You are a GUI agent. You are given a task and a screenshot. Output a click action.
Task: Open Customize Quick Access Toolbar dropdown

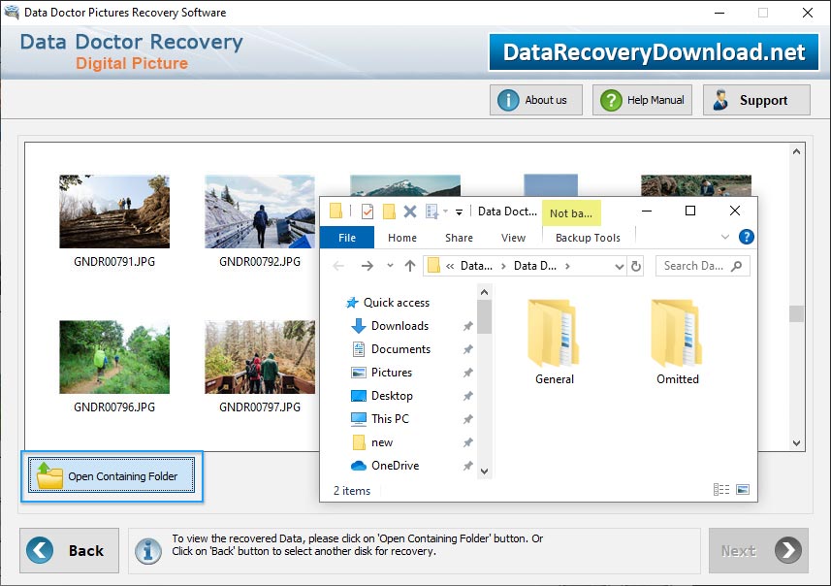click(459, 212)
